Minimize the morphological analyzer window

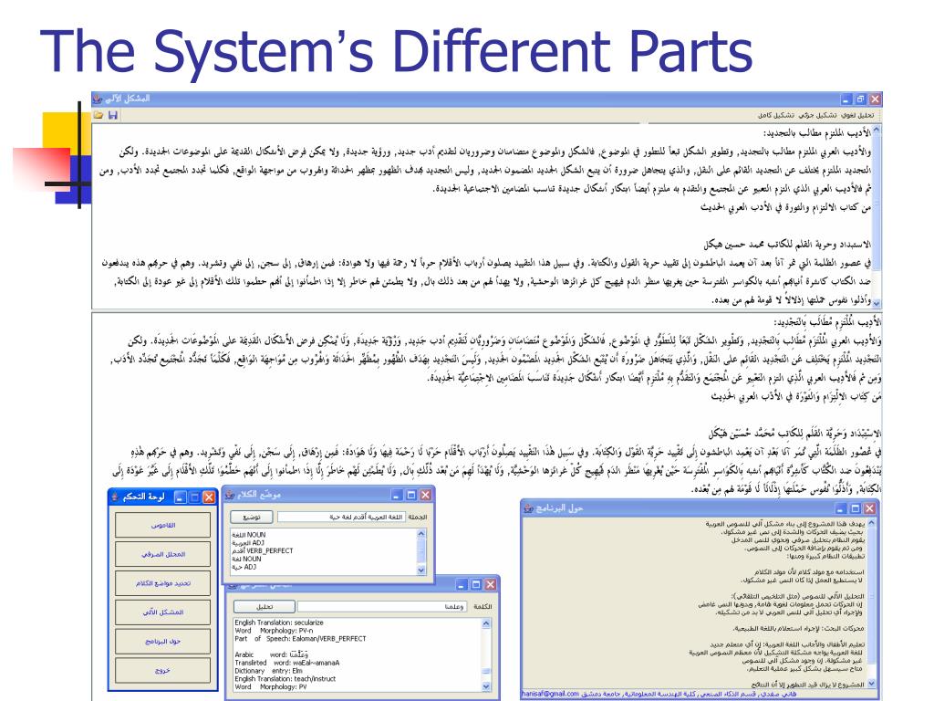pos(462,585)
